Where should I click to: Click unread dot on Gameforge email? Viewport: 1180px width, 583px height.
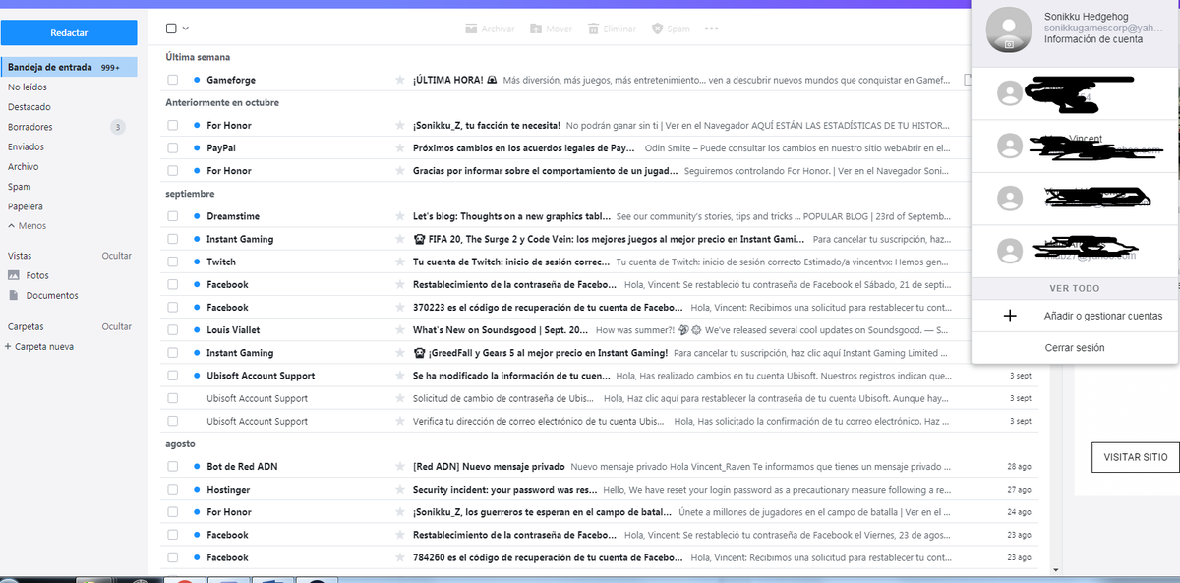click(x=197, y=80)
